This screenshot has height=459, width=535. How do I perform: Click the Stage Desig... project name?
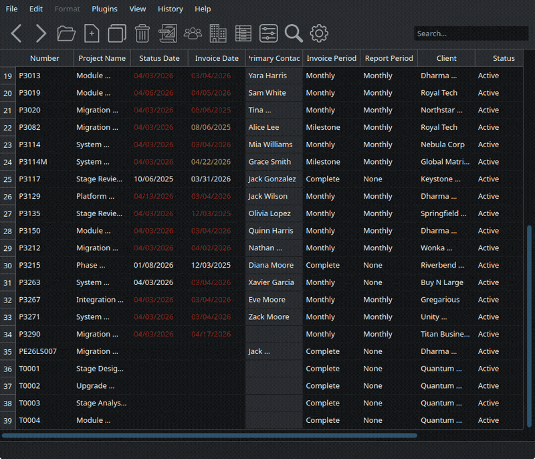[102, 369]
